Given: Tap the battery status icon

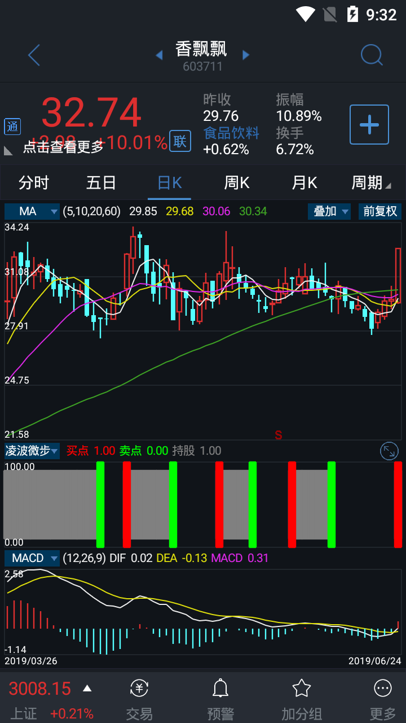Looking at the screenshot, I should point(352,14).
